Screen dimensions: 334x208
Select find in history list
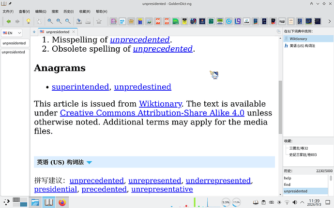pyautogui.click(x=305, y=184)
